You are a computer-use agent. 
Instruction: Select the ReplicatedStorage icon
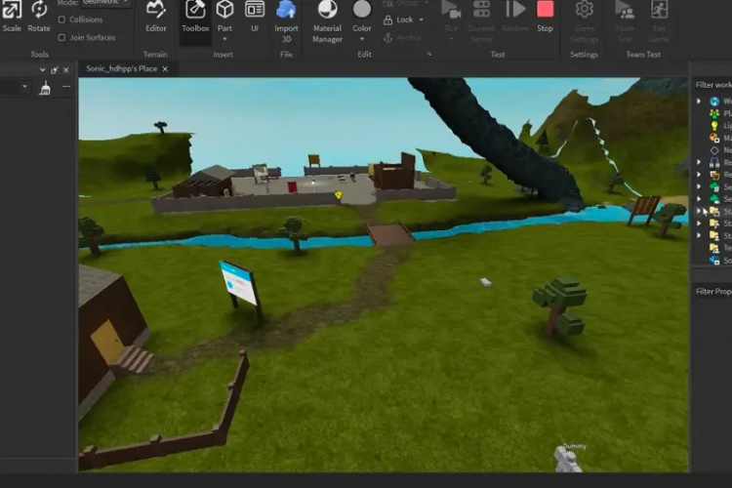(x=714, y=175)
